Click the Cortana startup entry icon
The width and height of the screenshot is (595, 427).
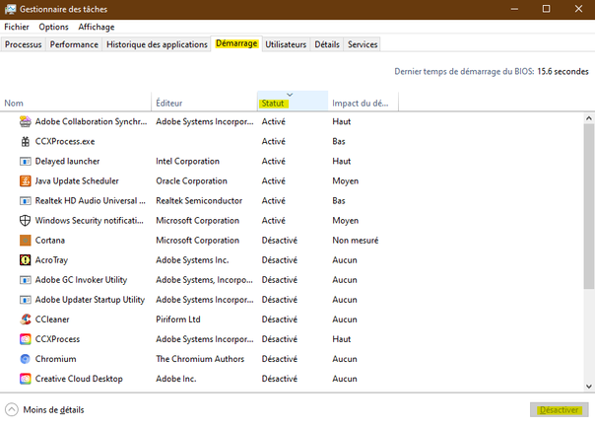coord(26,241)
